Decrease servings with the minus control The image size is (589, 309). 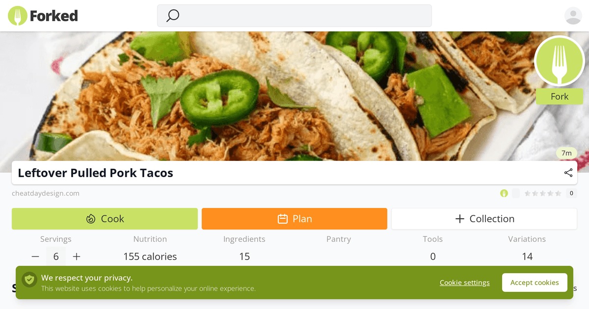tap(35, 256)
